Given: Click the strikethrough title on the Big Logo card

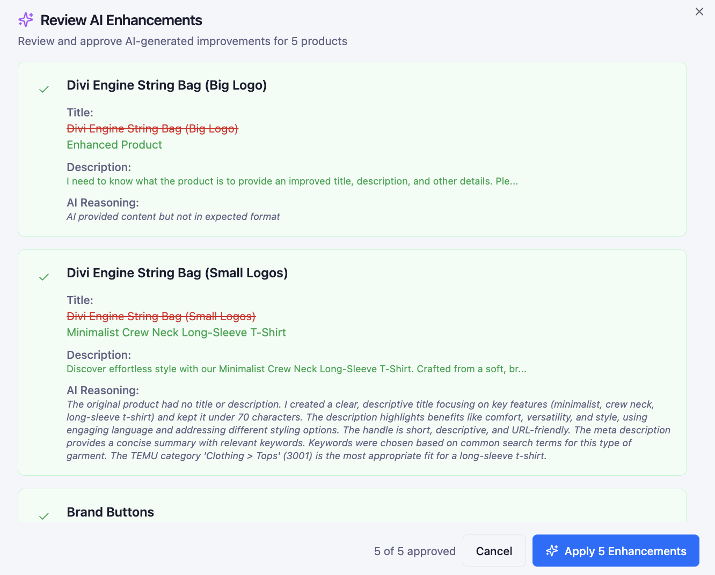Looking at the screenshot, I should click(x=152, y=129).
